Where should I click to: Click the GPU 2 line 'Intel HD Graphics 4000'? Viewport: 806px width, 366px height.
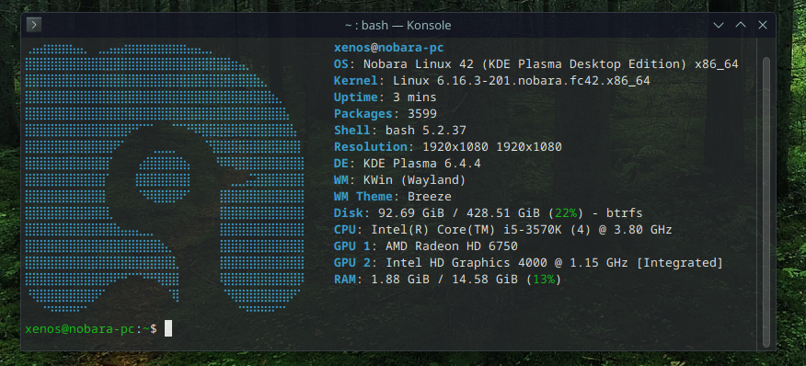[x=466, y=263]
